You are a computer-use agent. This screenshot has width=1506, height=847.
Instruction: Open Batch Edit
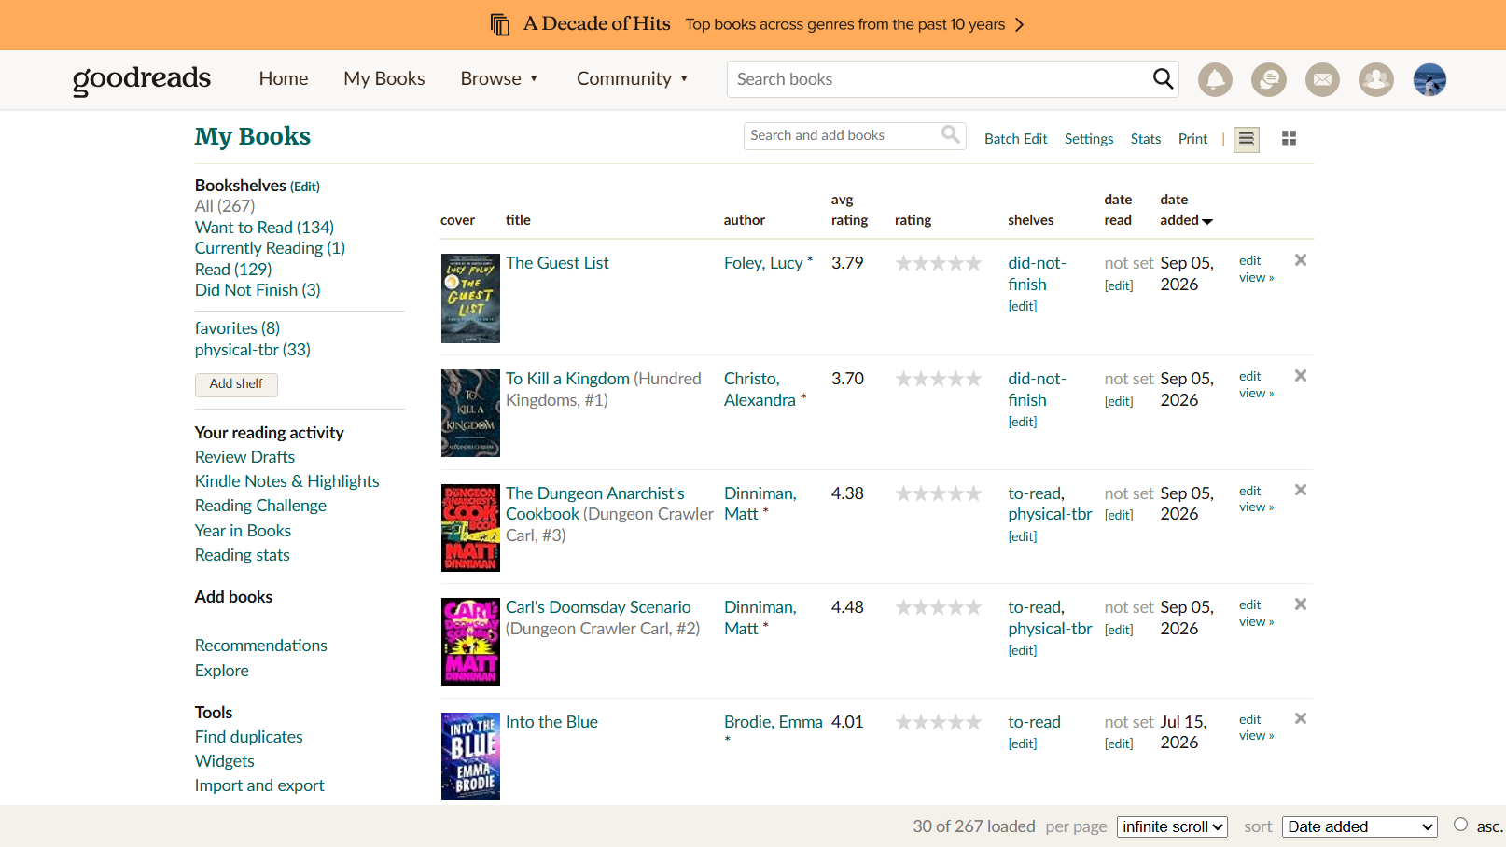[1016, 139]
